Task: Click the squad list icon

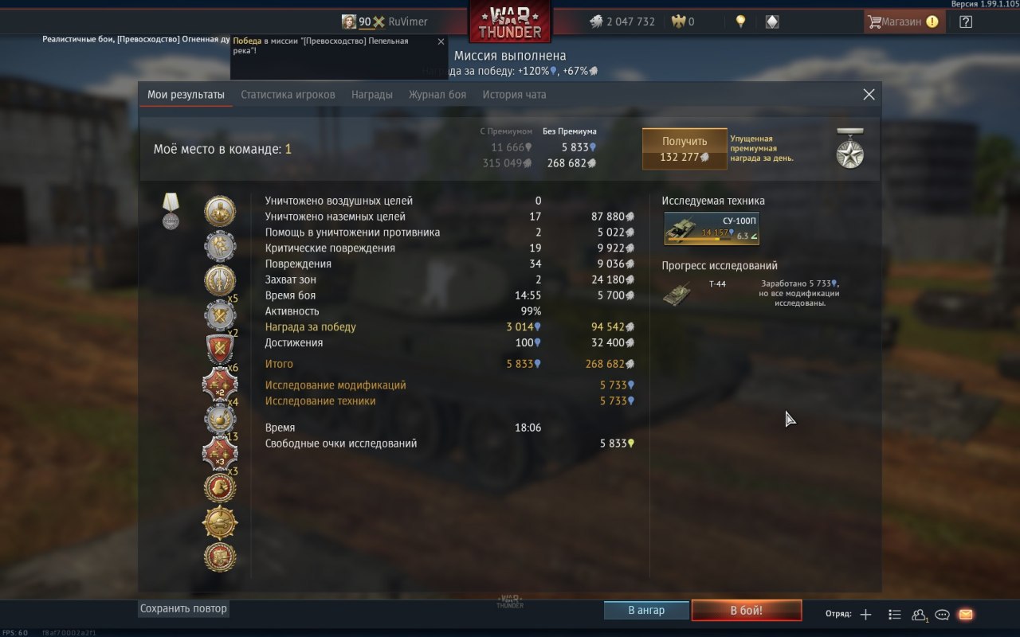Action: click(x=895, y=614)
